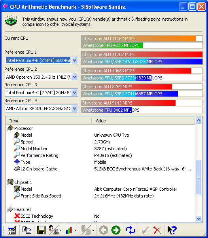Click the red X icon beside SSE2 Technology
This screenshot has width=208, height=238.
[17, 216]
